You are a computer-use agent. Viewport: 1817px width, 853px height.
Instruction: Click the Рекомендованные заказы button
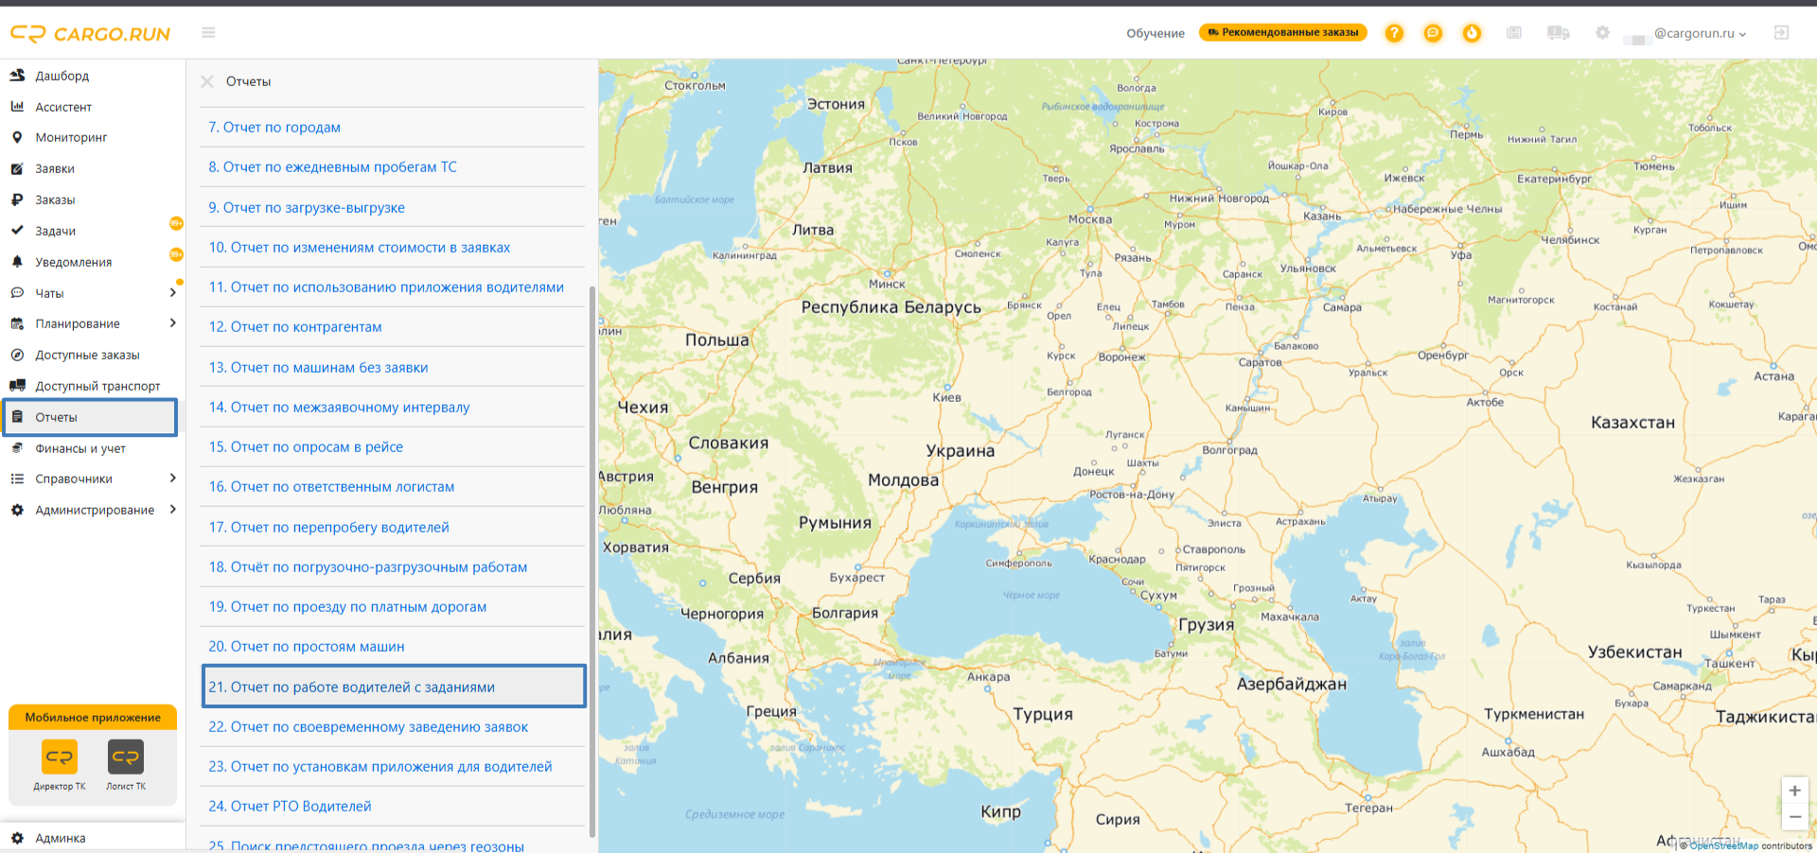point(1283,32)
